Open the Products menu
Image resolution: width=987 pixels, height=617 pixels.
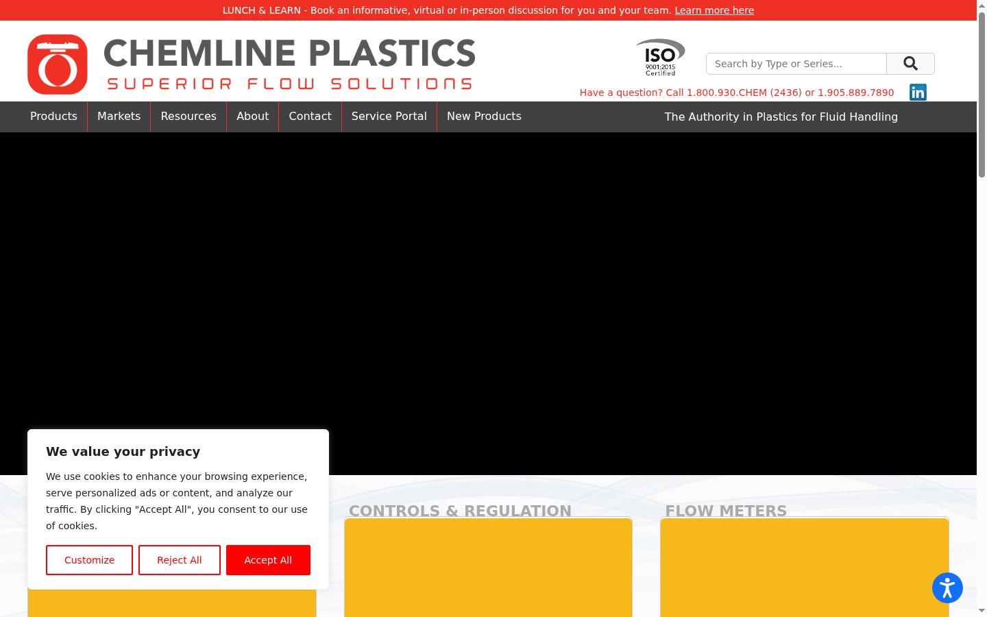point(53,117)
